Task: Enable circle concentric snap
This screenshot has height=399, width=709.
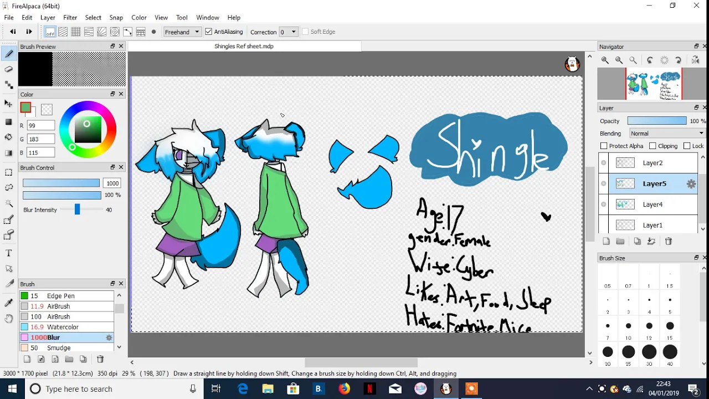Action: coord(115,32)
